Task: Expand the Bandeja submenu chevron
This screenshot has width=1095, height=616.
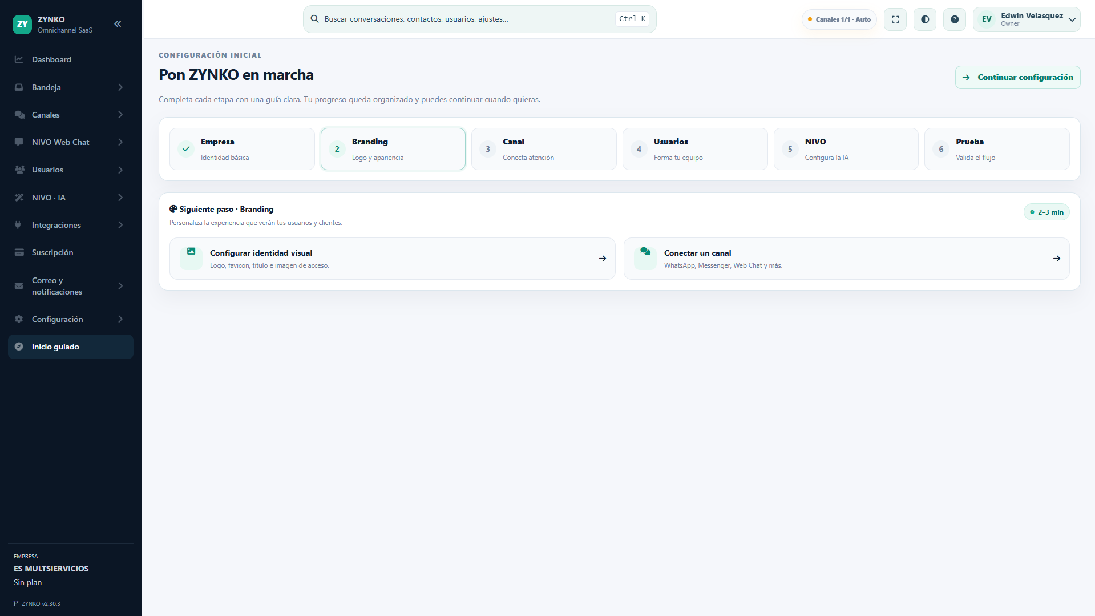Action: pyautogui.click(x=120, y=87)
